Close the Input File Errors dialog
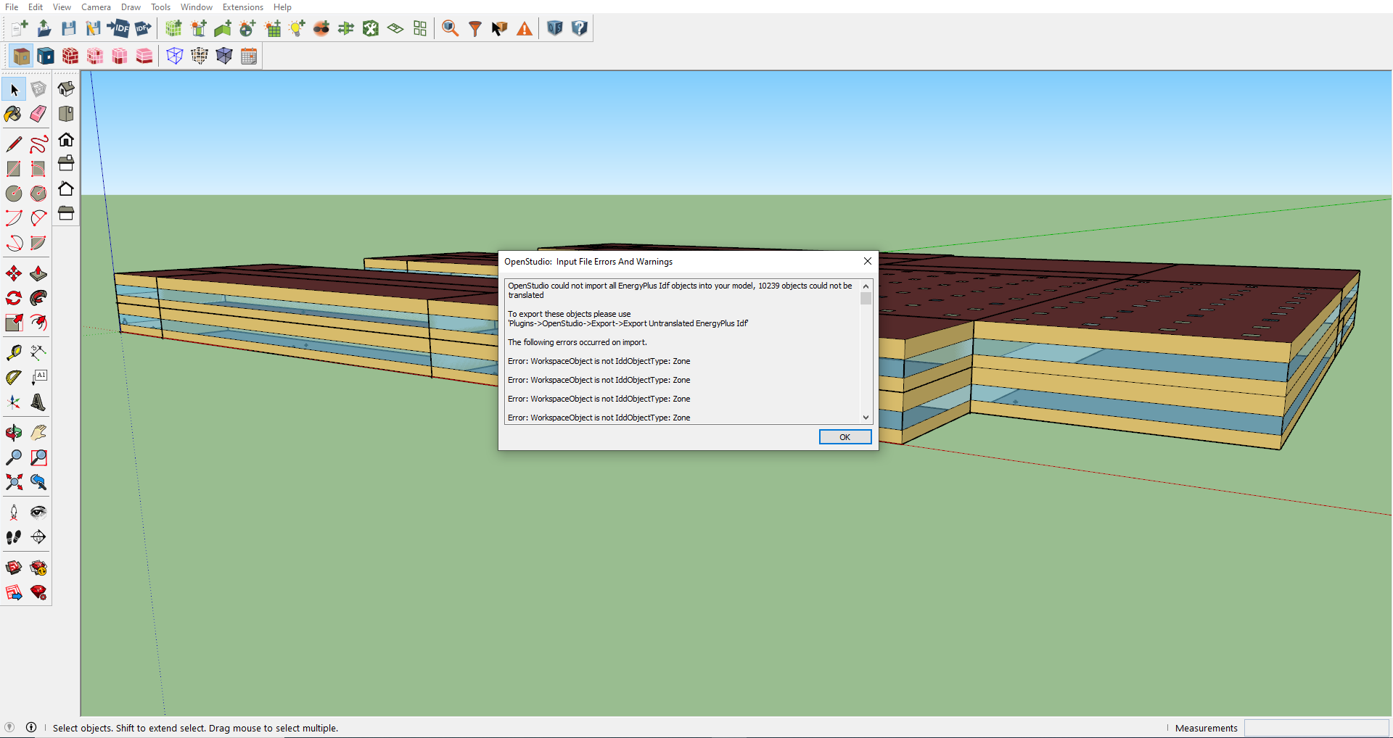 click(x=867, y=261)
